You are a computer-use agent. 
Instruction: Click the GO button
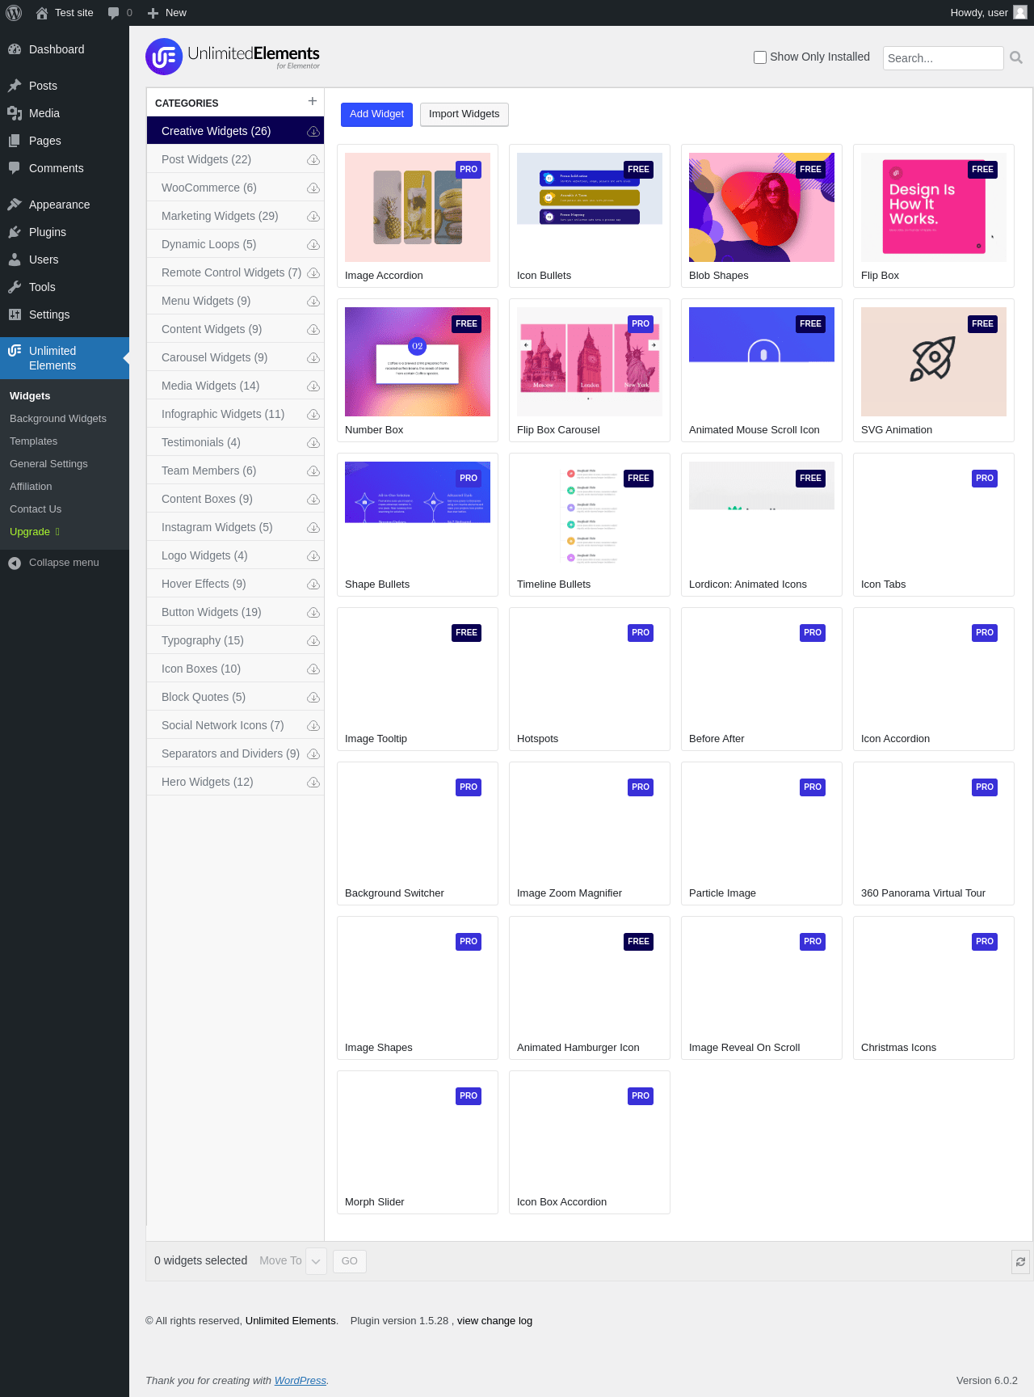(350, 1261)
